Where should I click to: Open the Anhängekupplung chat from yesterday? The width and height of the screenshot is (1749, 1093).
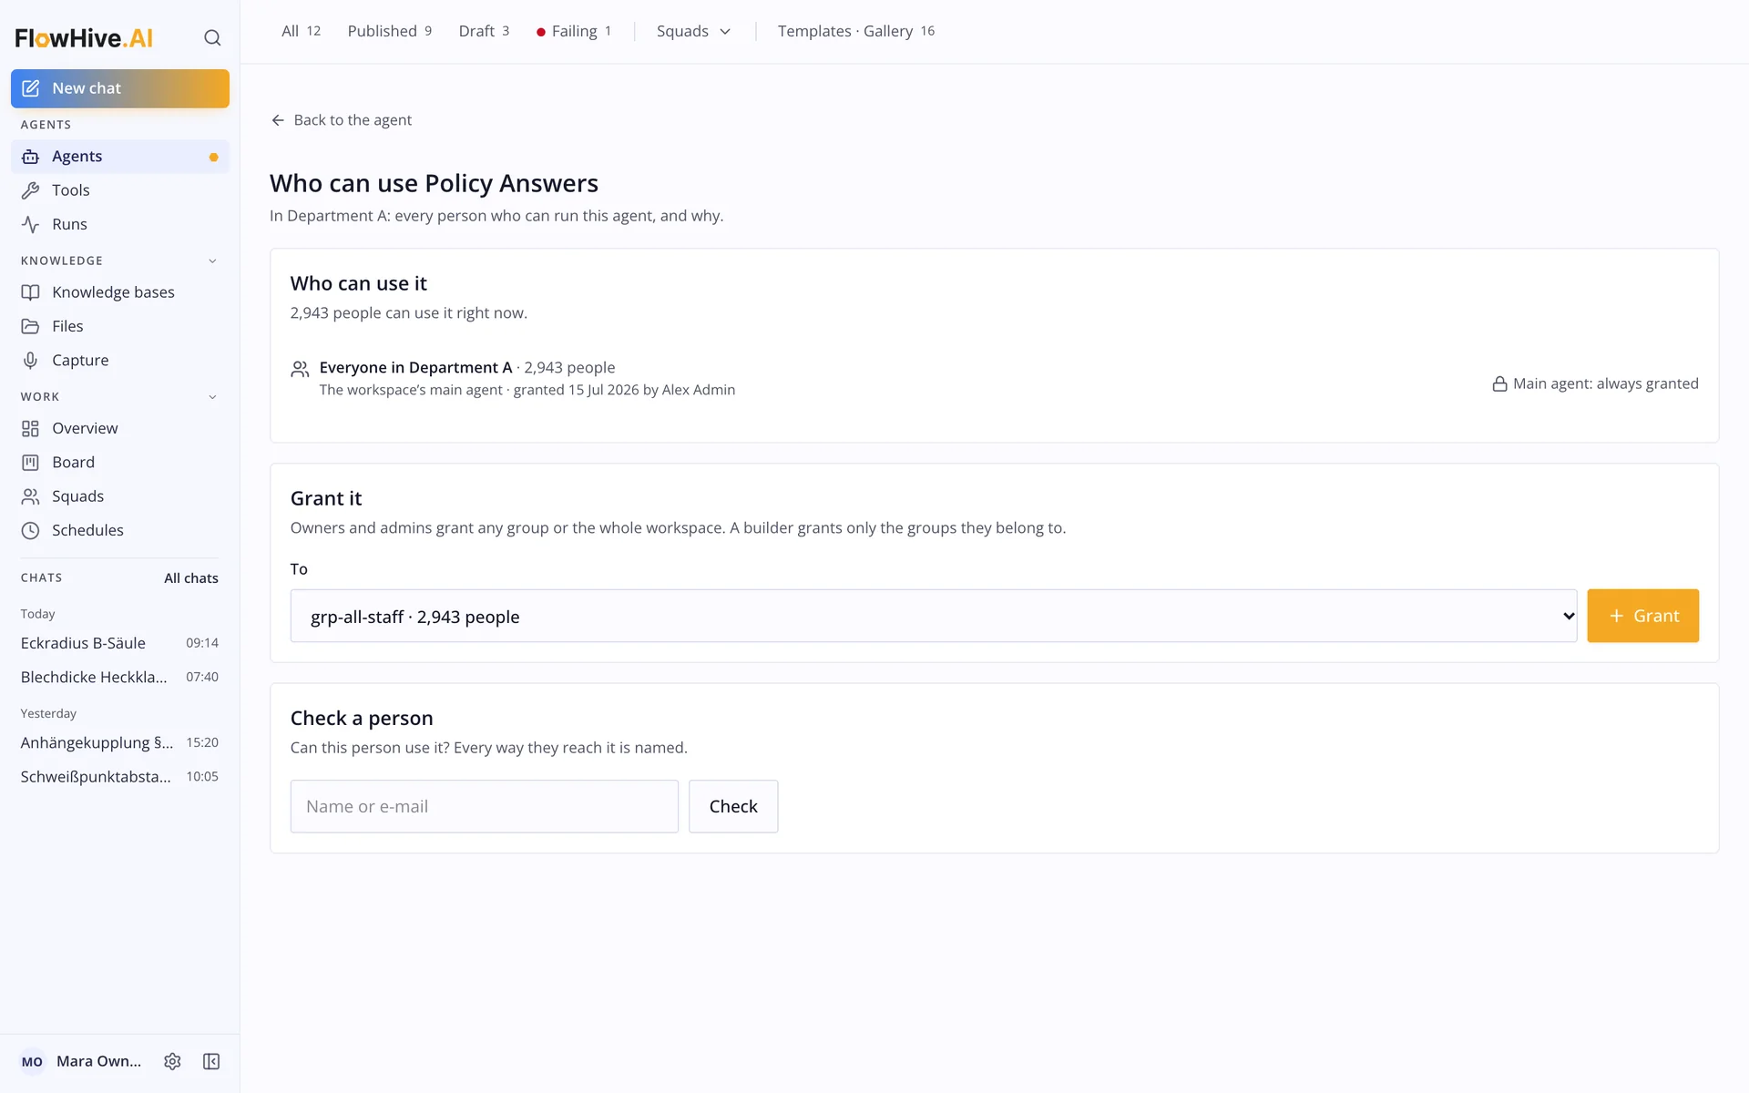(119, 742)
